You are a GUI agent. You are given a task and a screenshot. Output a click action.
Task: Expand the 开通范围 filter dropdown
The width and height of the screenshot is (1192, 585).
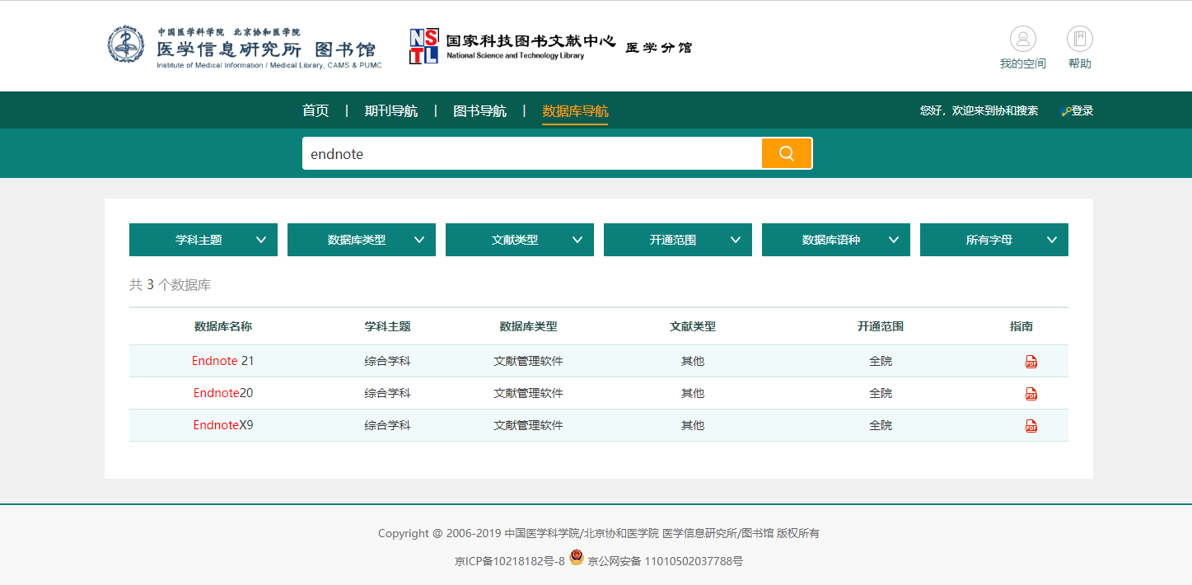[678, 240]
